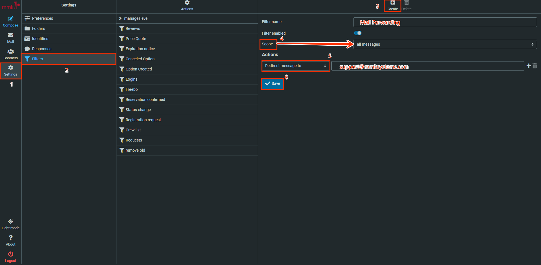Screen dimensions: 541x265
Task: Open Settings in the left sidebar
Action: [10, 70]
